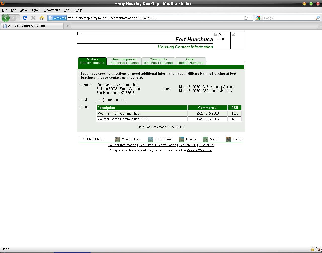Bookmark this page with the star icon
Viewport: 322px width, 253px height.
tap(246, 18)
